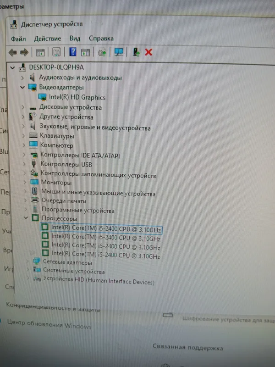This screenshot has width=275, height=367.
Task: Collapse the Видеоадаптеры node
Action: click(22, 87)
